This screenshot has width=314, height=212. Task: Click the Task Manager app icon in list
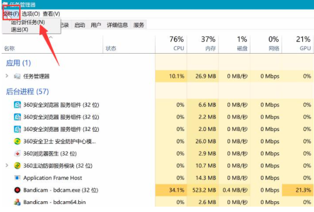tap(17, 76)
